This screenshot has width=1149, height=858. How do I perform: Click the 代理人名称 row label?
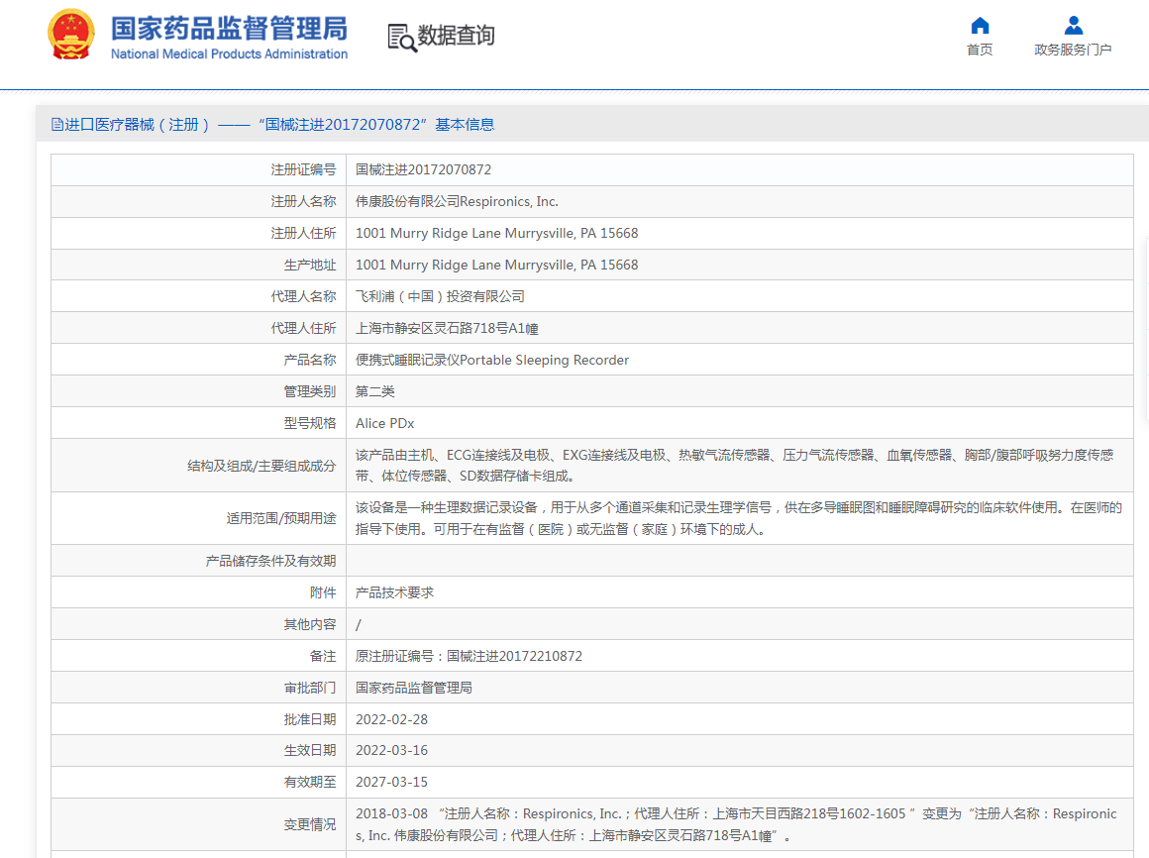tap(303, 297)
